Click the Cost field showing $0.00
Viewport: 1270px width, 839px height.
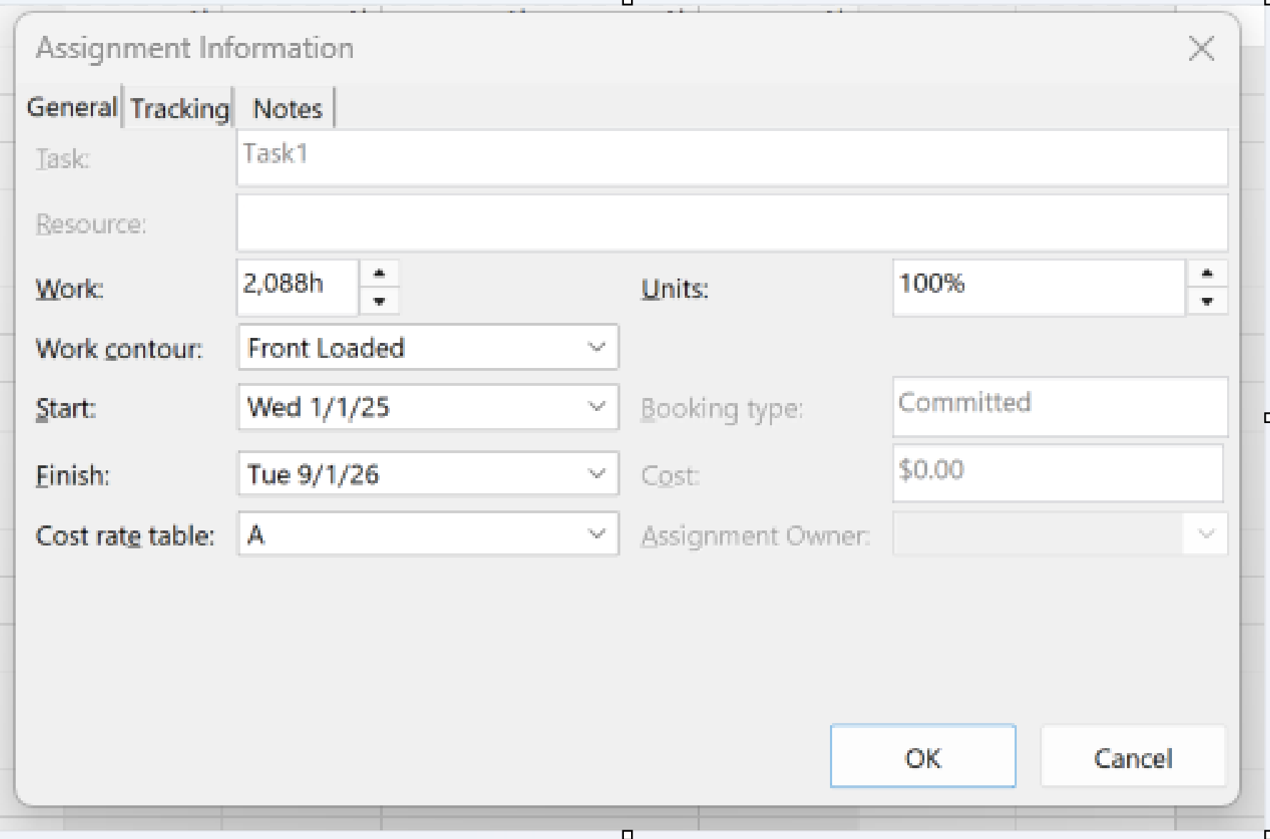[x=1057, y=472]
